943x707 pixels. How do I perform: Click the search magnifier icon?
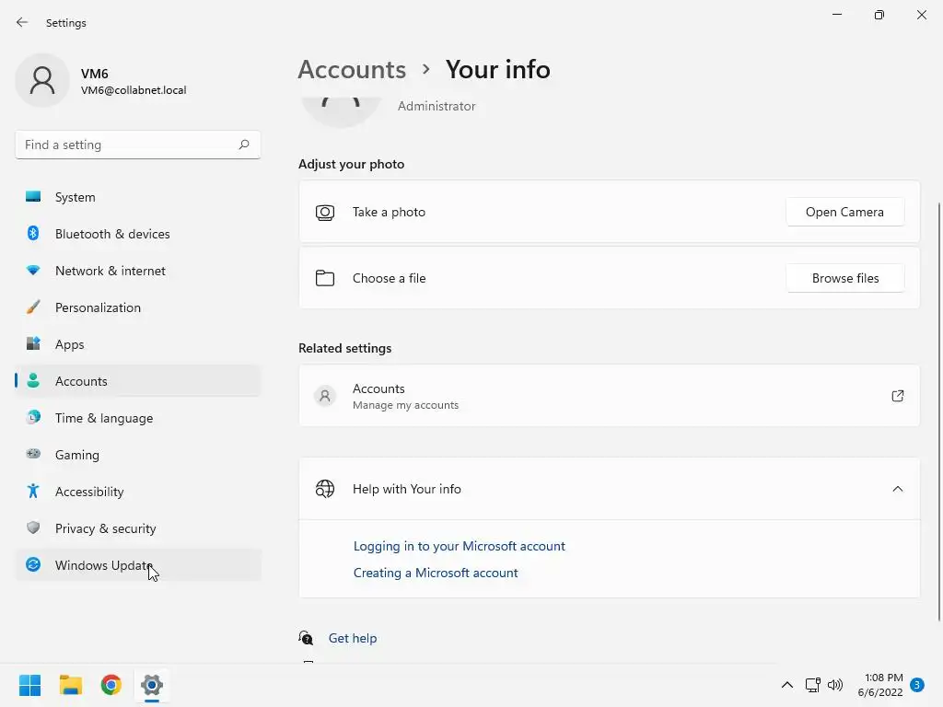244,145
